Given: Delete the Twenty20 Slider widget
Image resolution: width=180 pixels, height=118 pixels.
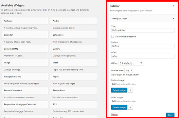Looking at the screenshot, I should 114,114.
